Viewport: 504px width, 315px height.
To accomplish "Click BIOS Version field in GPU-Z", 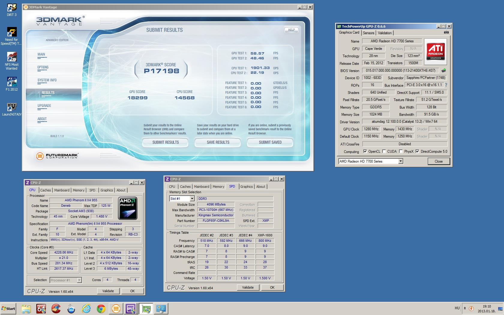I will [400, 70].
